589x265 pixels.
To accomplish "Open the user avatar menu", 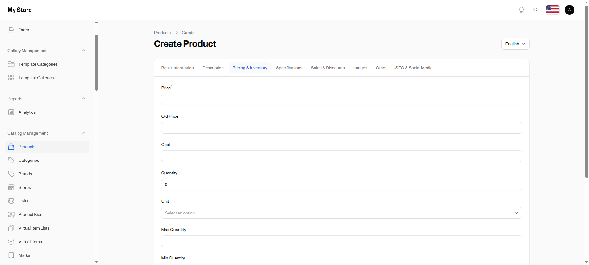I will point(569,10).
